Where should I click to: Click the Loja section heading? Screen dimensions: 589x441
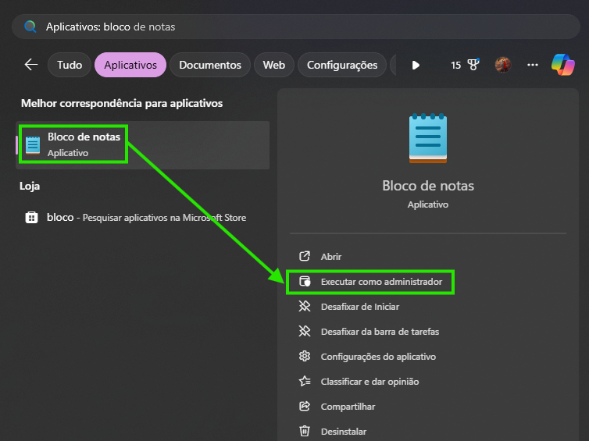30,187
